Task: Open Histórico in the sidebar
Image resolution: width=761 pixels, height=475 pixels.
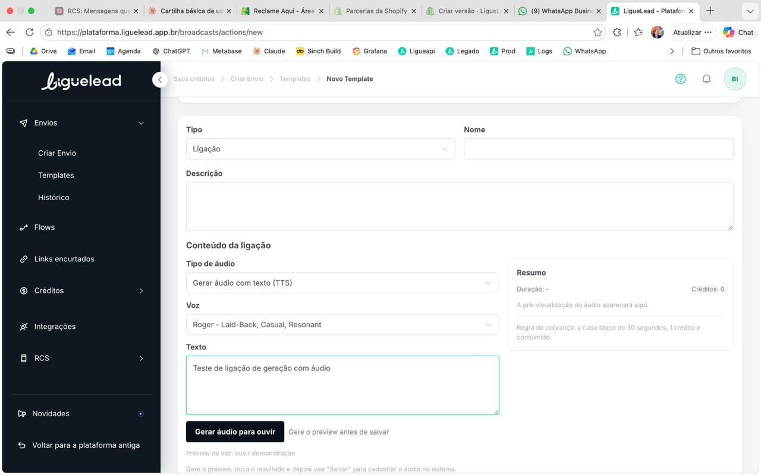Action: [54, 197]
